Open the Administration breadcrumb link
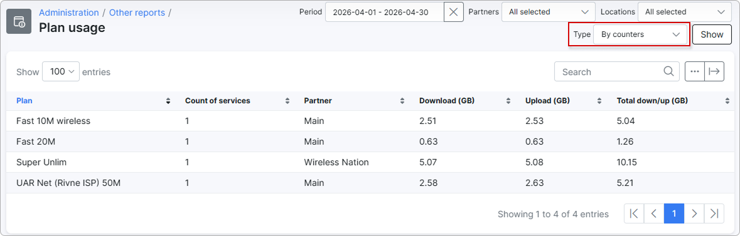The height and width of the screenshot is (236, 740). click(69, 13)
